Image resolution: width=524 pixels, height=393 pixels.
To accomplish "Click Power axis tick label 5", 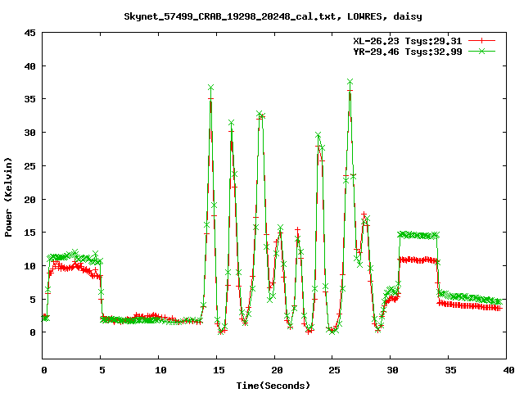I will click(x=33, y=299).
